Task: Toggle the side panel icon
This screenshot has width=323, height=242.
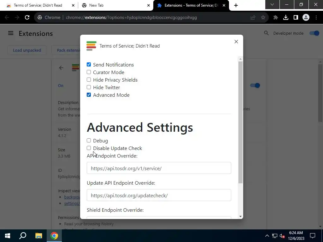Action: pos(296,18)
